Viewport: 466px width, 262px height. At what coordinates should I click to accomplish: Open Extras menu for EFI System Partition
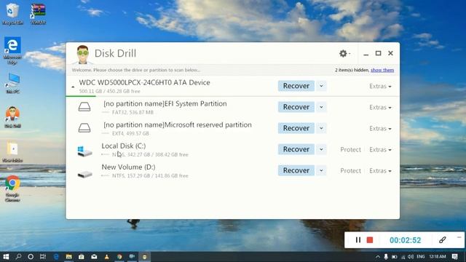coord(380,107)
